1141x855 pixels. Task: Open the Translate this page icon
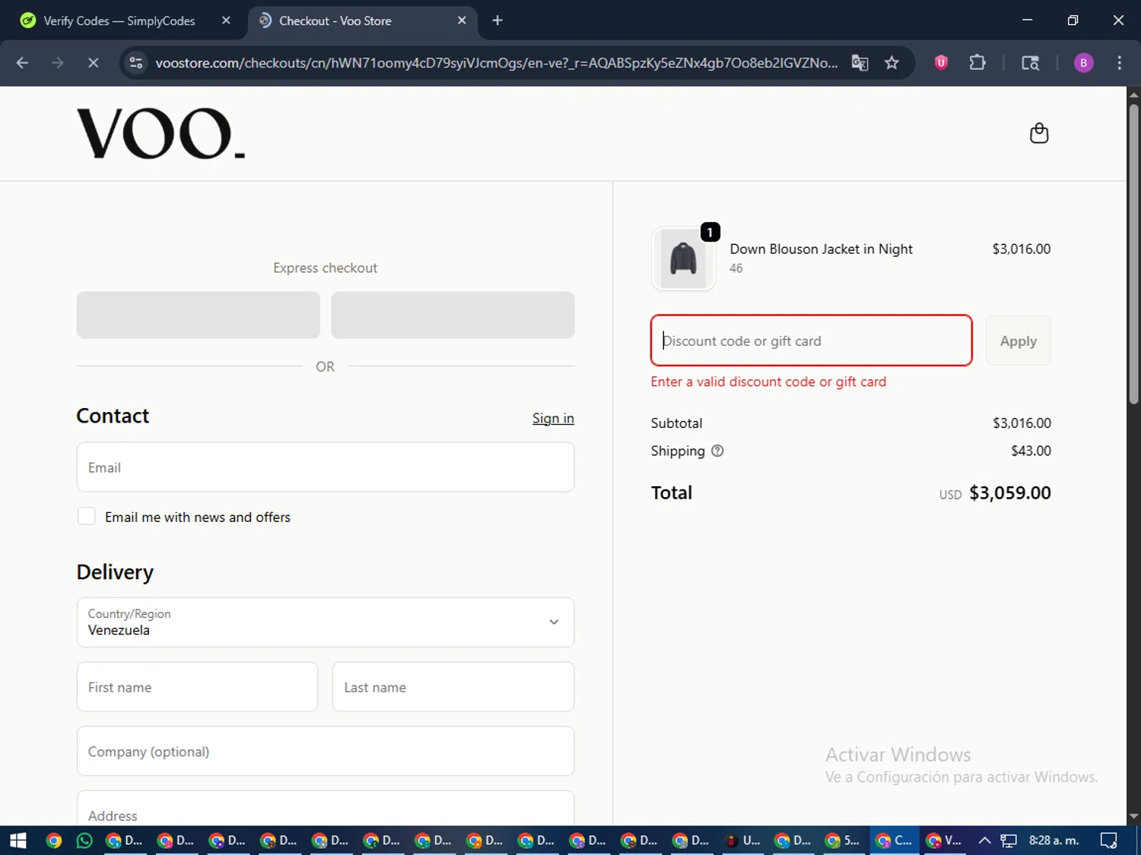860,63
